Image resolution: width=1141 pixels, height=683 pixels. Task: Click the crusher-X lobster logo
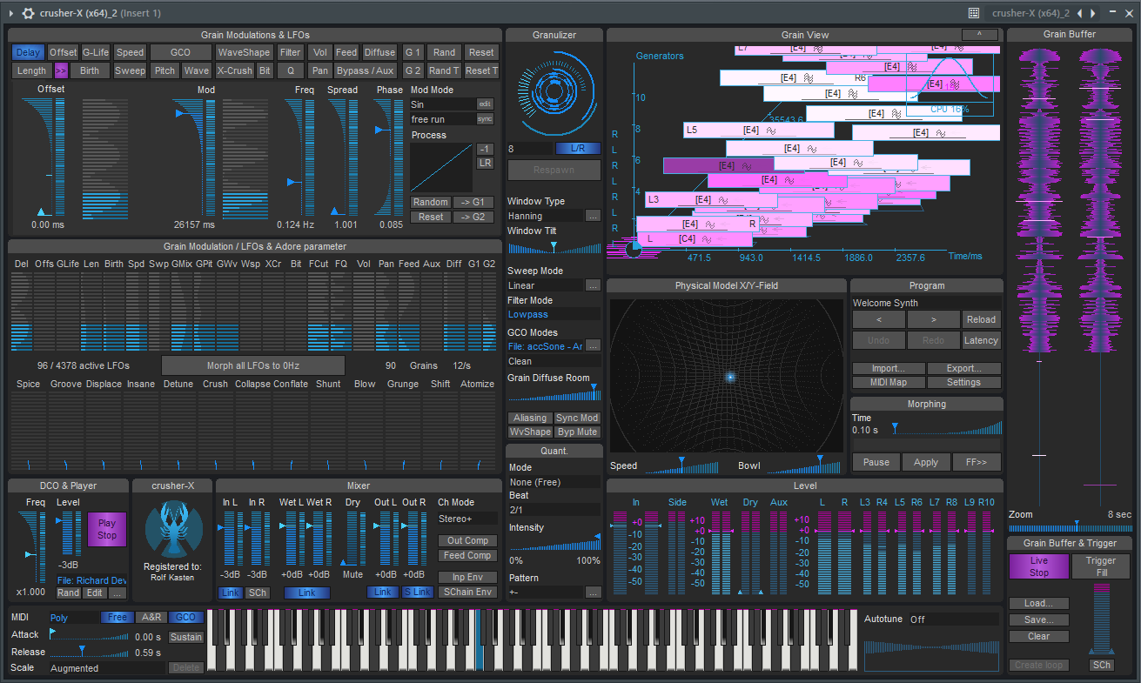[x=173, y=530]
